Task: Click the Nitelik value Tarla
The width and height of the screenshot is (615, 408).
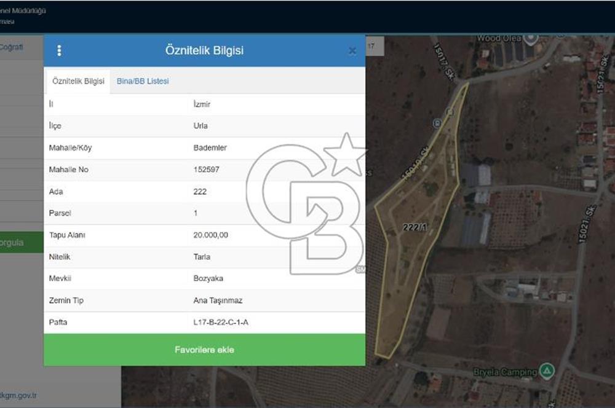Action: pyautogui.click(x=202, y=257)
